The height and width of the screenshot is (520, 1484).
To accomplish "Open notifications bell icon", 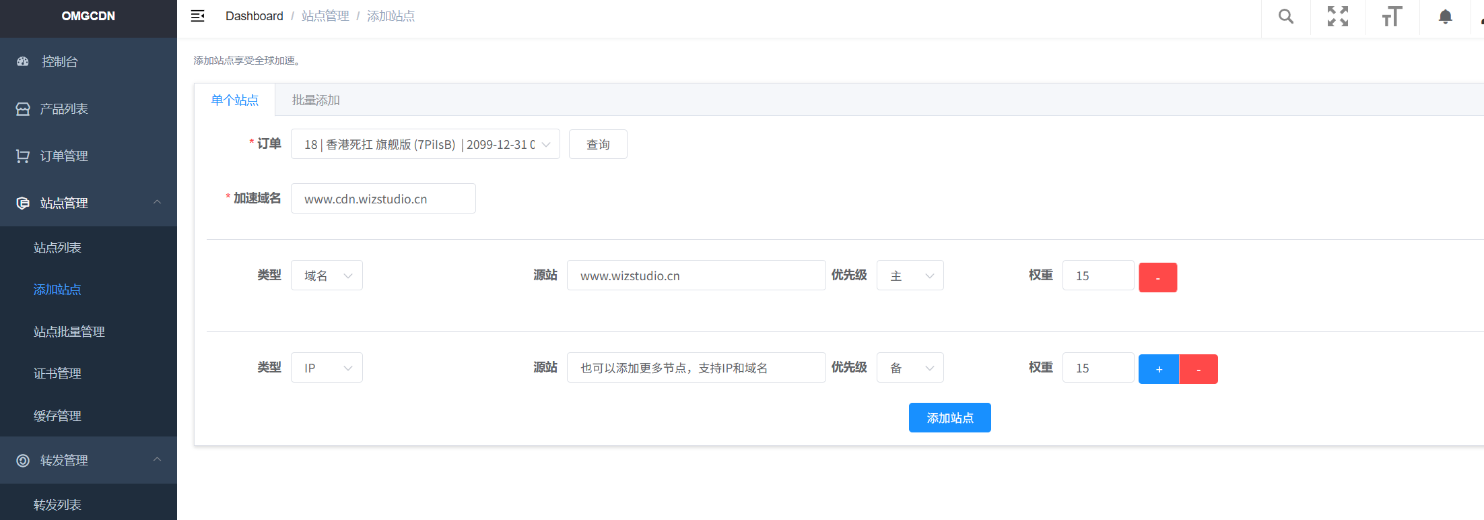I will pos(1445,16).
